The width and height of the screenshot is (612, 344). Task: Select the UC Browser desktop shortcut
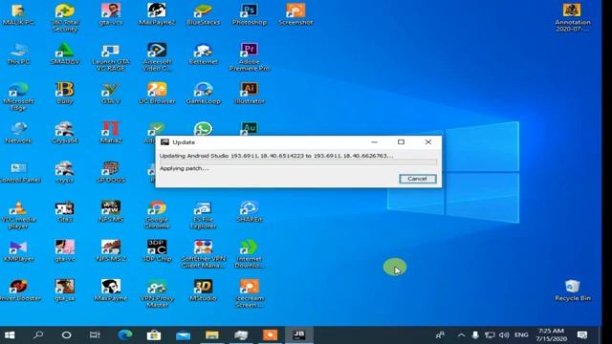pos(157,94)
